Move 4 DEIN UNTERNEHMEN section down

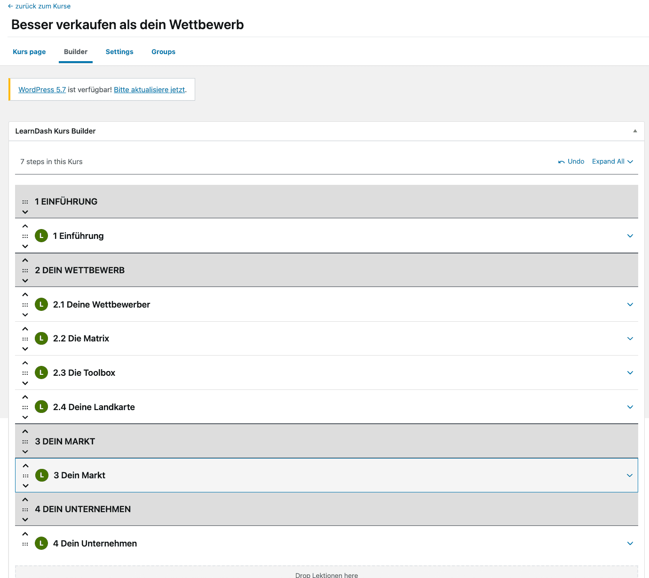click(25, 519)
